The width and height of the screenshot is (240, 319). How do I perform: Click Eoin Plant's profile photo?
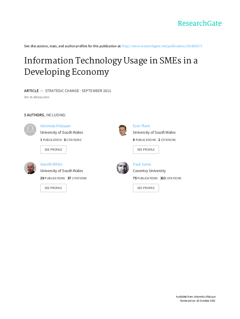tap(123, 130)
